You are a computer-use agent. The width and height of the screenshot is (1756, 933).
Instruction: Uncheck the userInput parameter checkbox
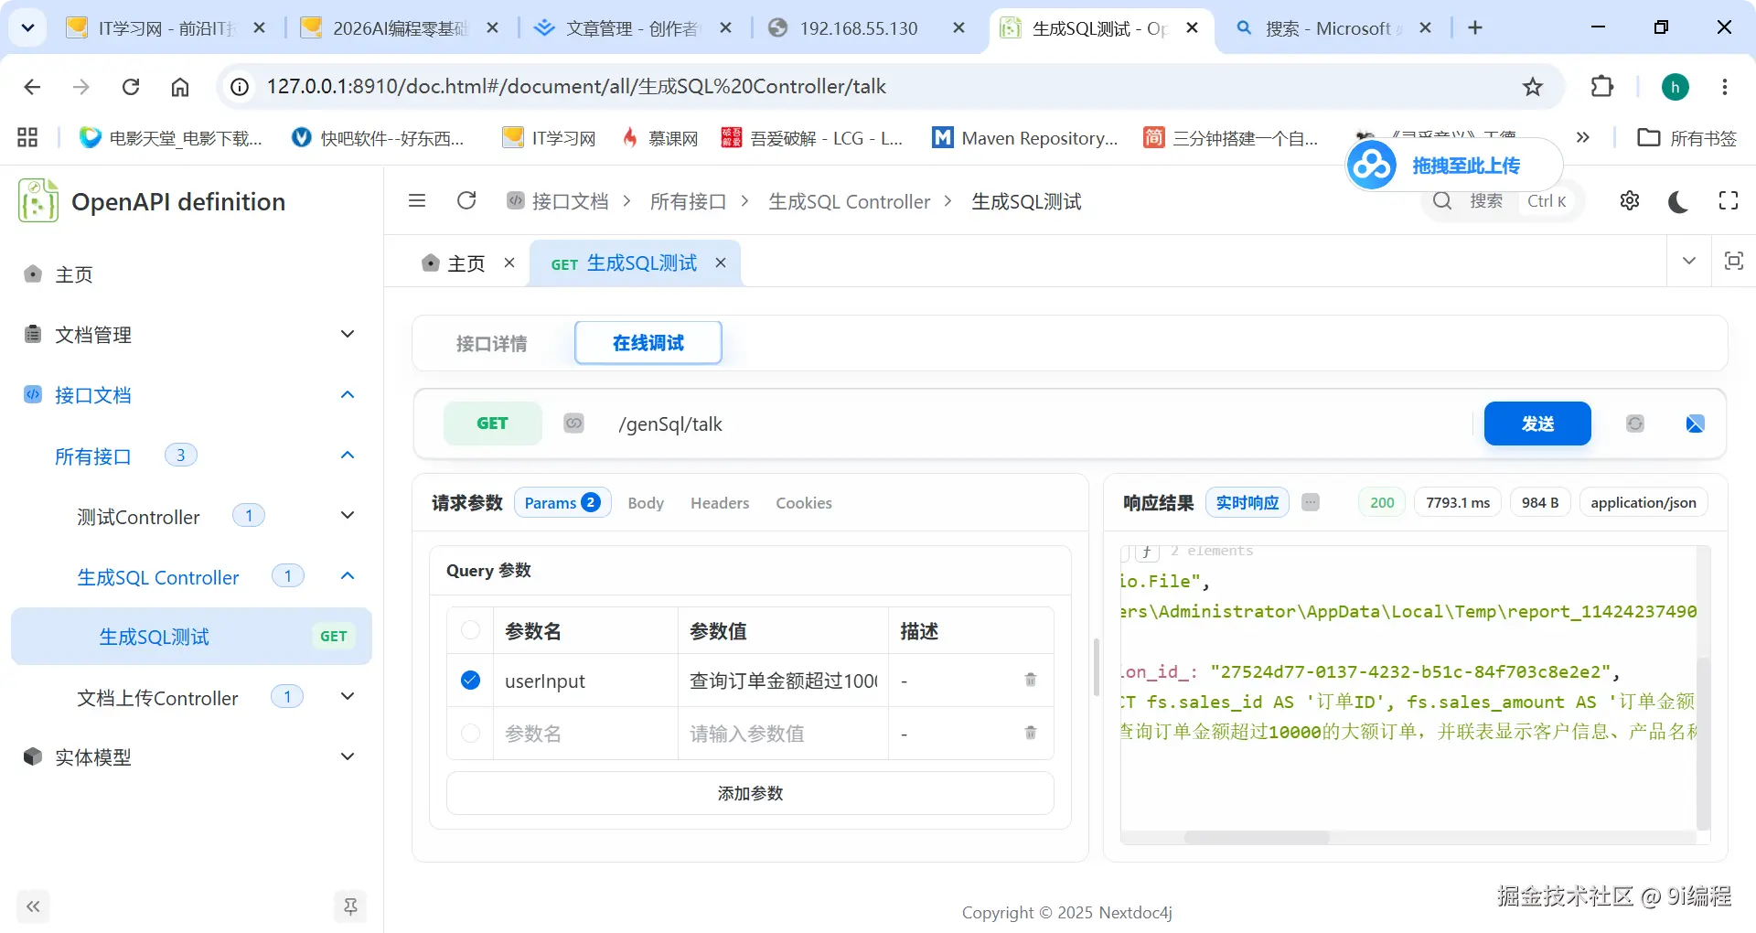point(470,680)
